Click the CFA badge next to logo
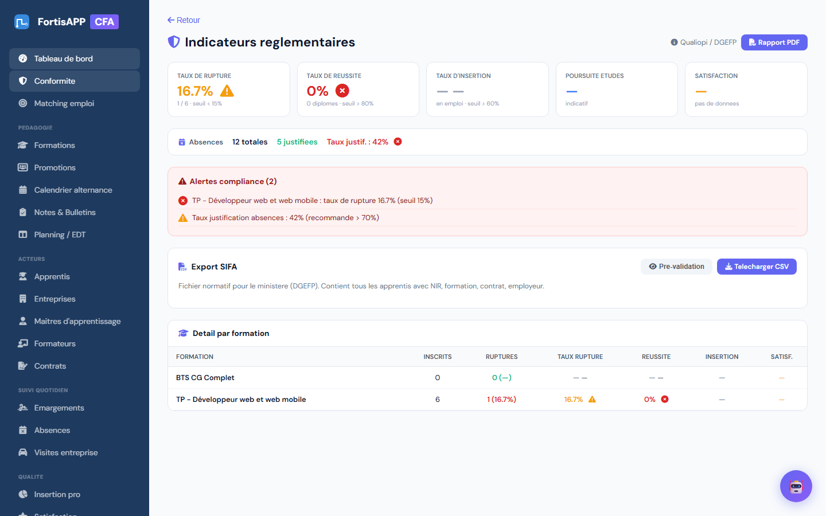Screen dimensions: 826x516 click(104, 22)
